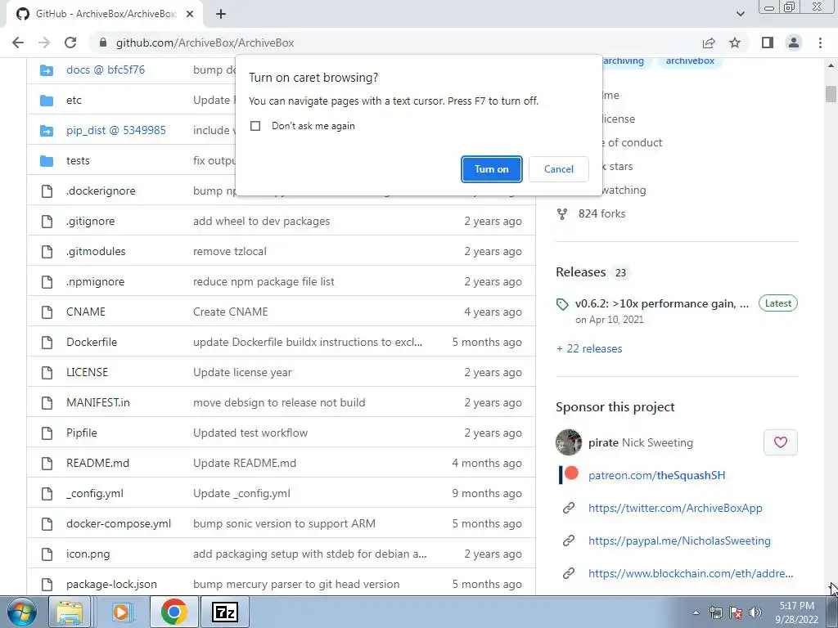Open the MANIFEST.in file
This screenshot has height=628, width=838.
[x=98, y=402]
